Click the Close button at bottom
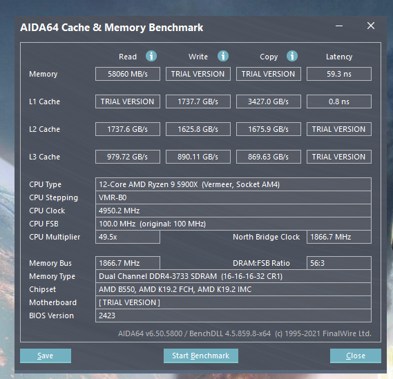The height and width of the screenshot is (379, 393). (x=356, y=356)
